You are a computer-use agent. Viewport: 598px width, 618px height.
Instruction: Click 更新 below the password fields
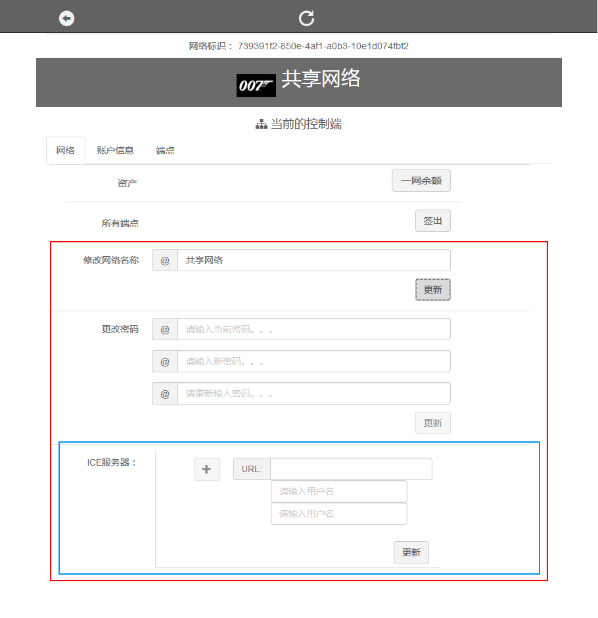pos(432,423)
